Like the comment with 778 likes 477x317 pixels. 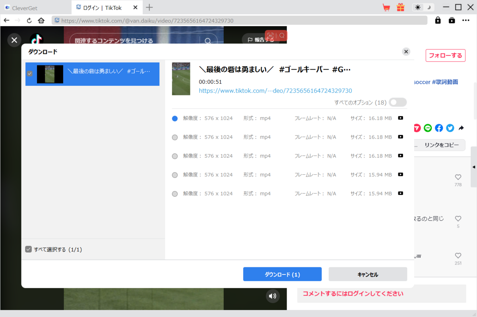click(458, 177)
